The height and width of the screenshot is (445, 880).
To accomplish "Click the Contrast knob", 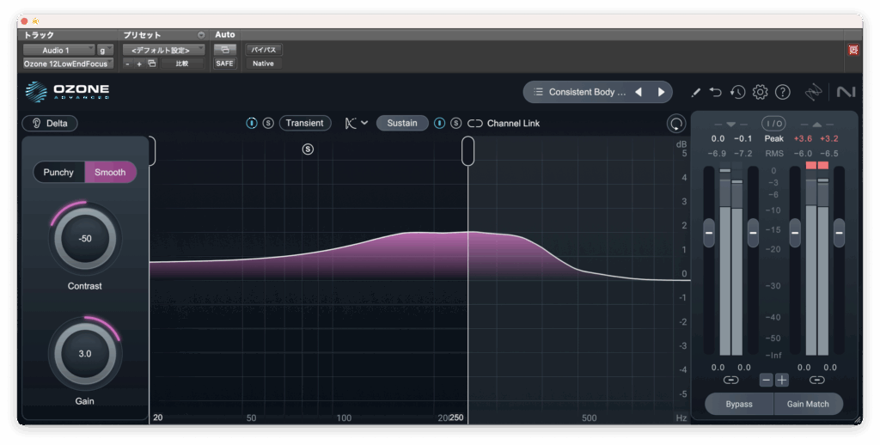I will click(85, 239).
